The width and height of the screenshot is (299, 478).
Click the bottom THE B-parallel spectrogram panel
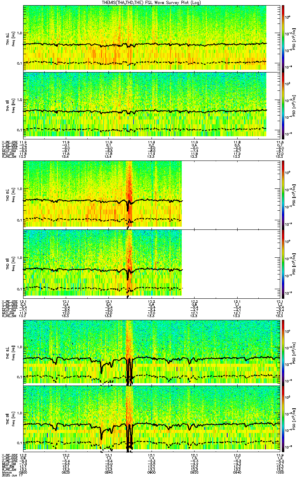151,418
